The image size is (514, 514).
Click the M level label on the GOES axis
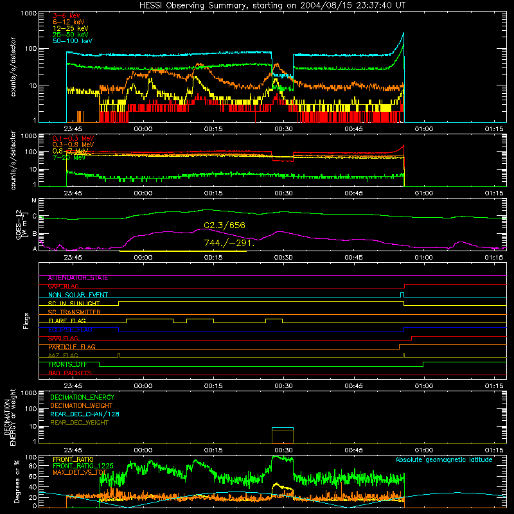point(34,200)
